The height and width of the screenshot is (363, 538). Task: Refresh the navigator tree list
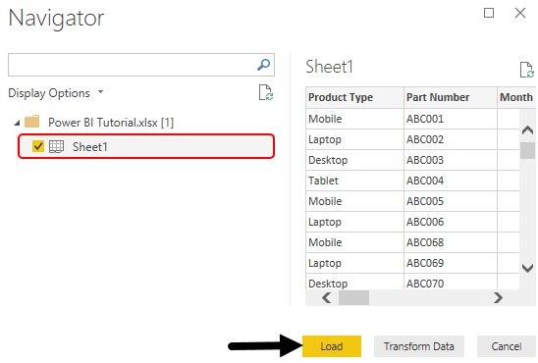pyautogui.click(x=266, y=93)
